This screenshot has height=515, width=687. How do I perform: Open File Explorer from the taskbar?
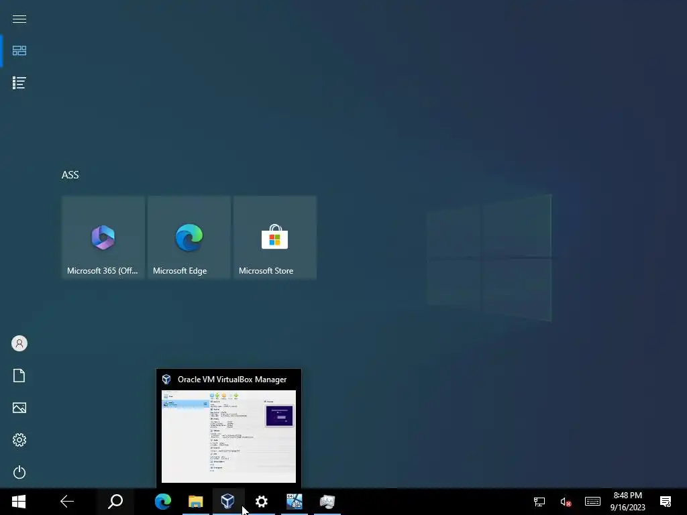point(195,502)
